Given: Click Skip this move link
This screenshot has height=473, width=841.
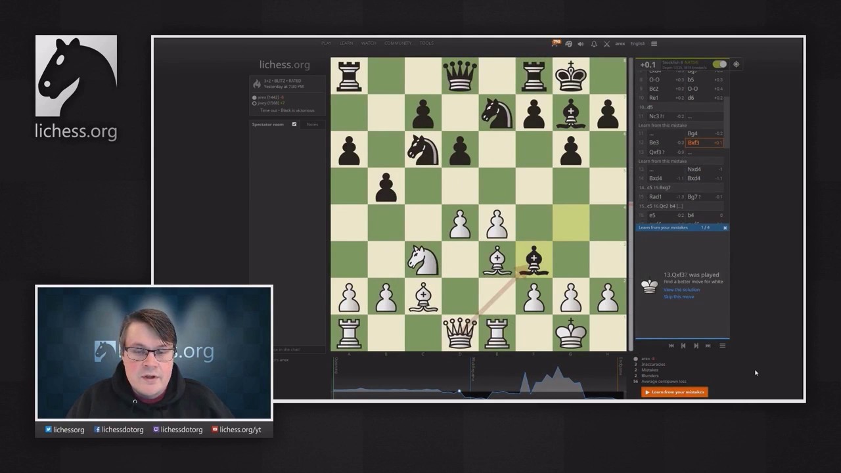Looking at the screenshot, I should pos(679,297).
